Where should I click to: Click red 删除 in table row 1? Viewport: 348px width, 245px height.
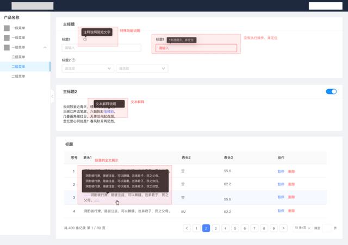click(x=291, y=171)
